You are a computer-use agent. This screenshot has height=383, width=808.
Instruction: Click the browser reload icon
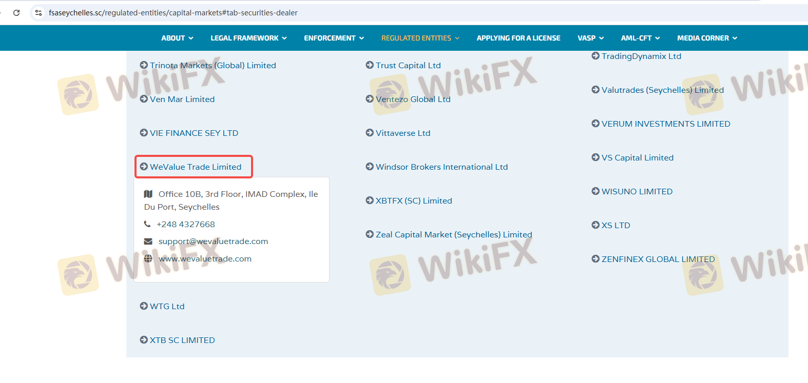click(16, 13)
